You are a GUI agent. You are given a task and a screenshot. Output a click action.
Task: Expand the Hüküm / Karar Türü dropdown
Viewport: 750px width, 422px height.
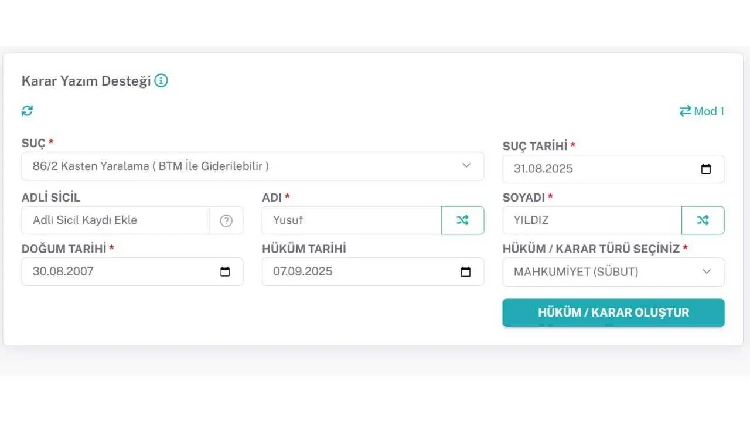click(x=613, y=272)
